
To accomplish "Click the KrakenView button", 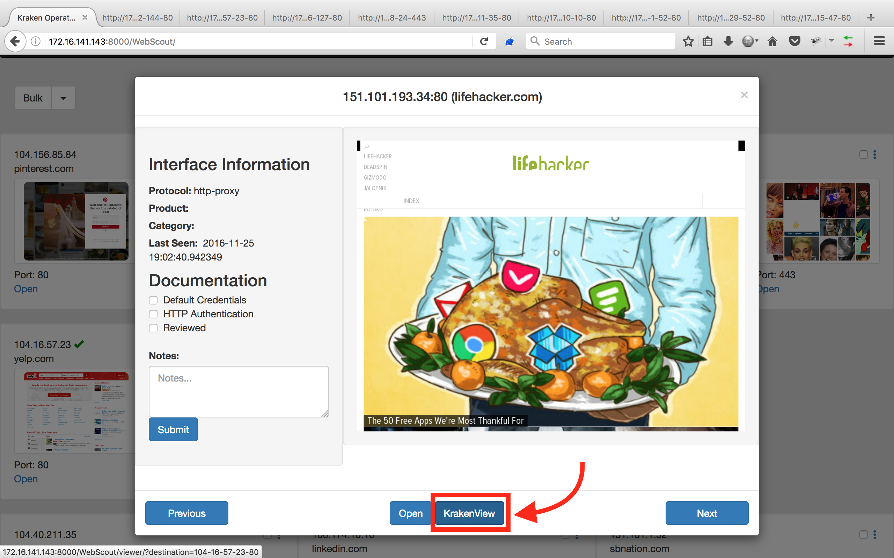I will tap(469, 513).
